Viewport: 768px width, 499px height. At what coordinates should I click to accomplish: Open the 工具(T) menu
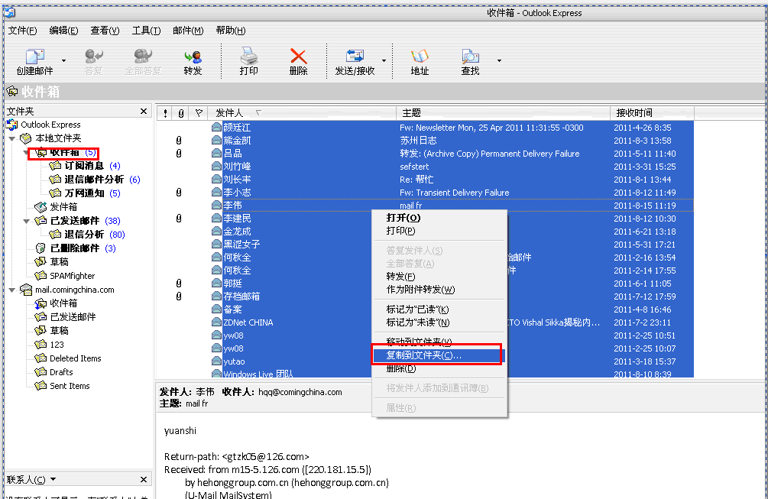pos(146,31)
